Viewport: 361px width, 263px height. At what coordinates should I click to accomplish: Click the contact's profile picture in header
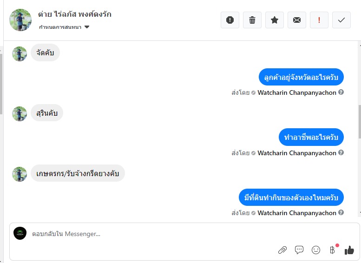click(20, 20)
